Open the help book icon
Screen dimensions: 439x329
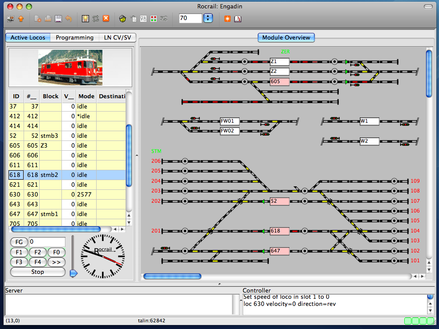[x=238, y=19]
